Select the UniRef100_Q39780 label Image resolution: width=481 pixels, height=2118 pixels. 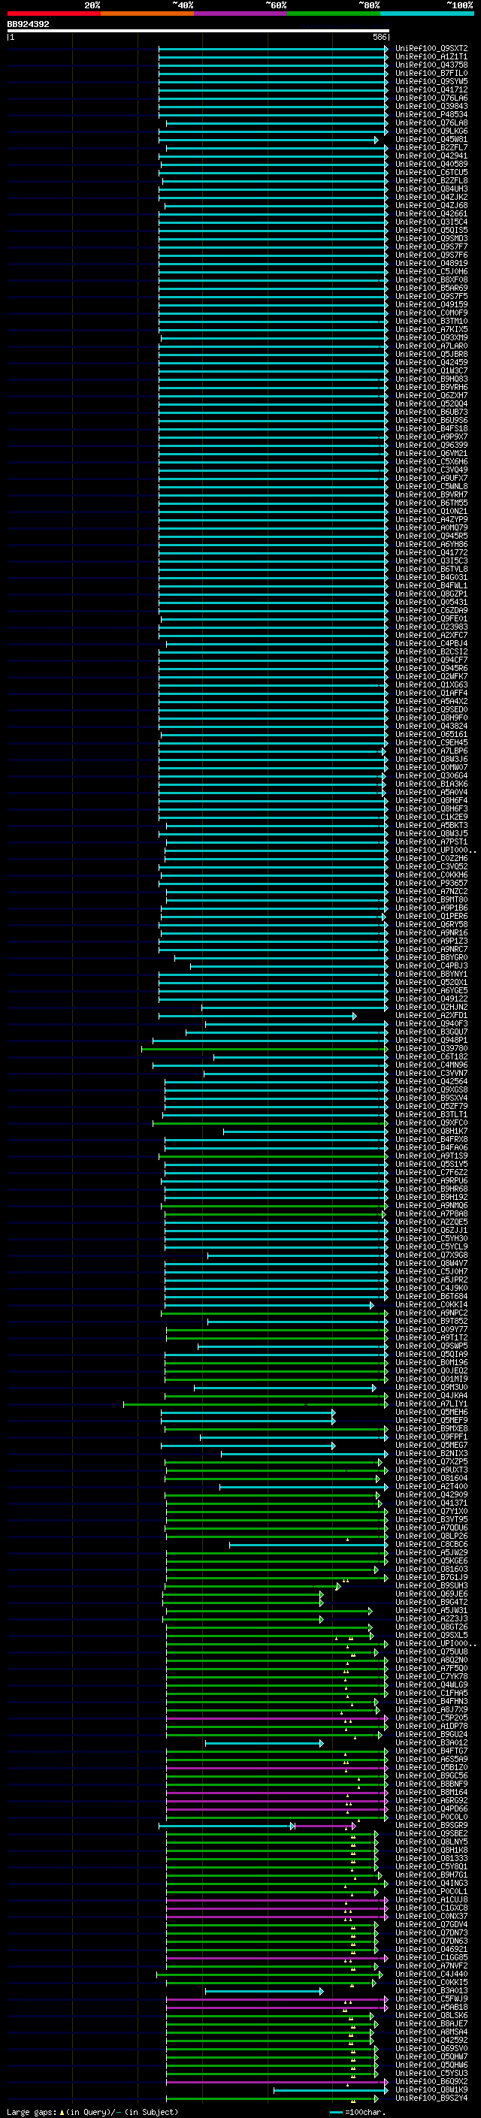click(x=431, y=1048)
